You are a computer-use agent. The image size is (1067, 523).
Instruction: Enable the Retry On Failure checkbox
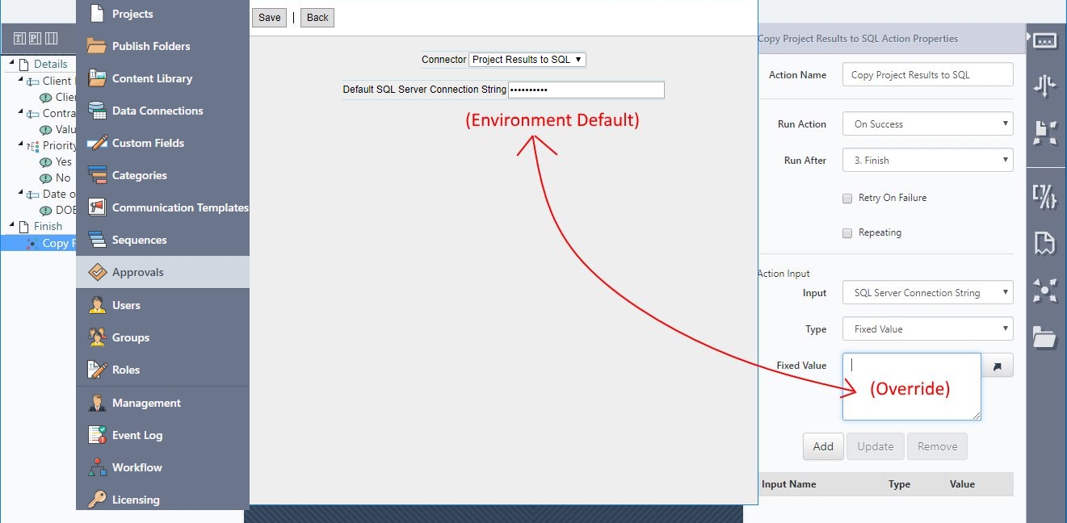point(847,198)
